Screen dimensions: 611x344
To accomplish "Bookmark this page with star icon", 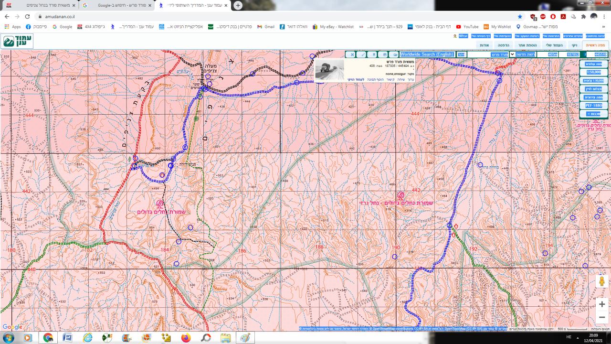I will (x=520, y=16).
